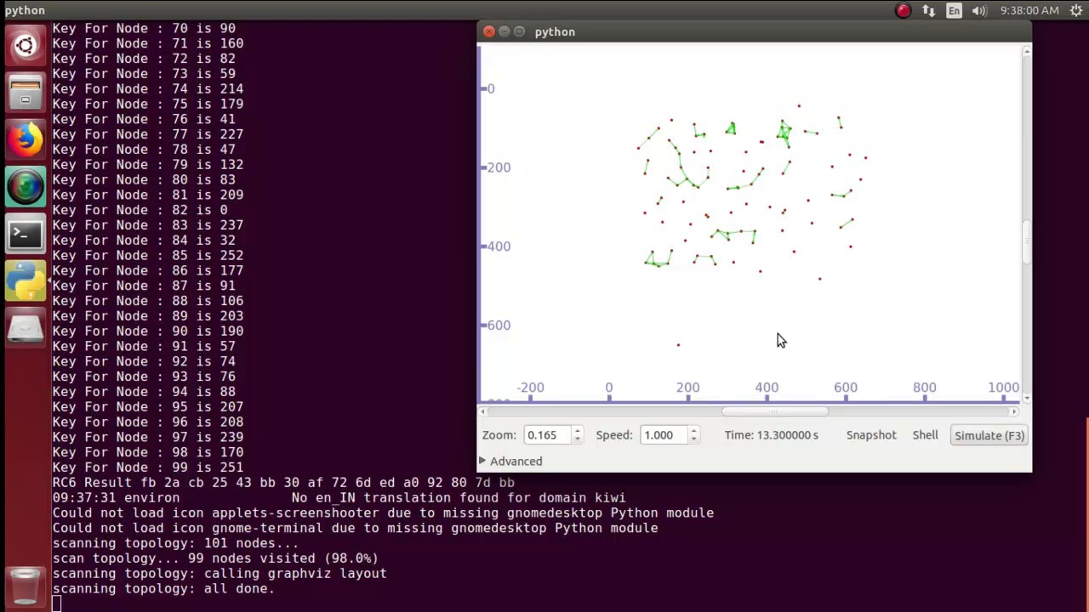This screenshot has width=1089, height=612.
Task: Click 'scanning topology: all done.' terminal line
Action: click(163, 589)
